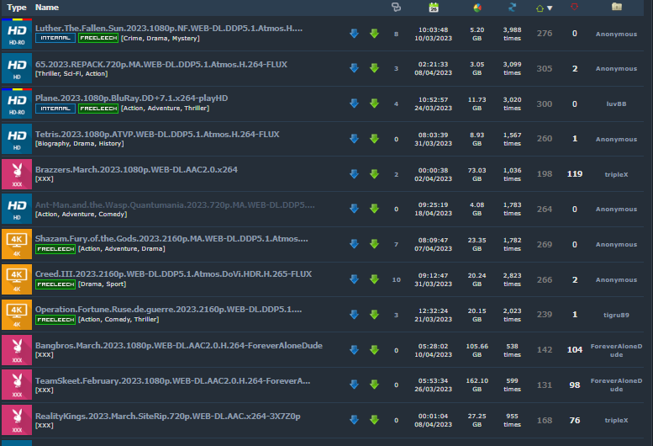
Task: Click 2,023 times snatched on Operation.Fortune row
Action: (513, 315)
